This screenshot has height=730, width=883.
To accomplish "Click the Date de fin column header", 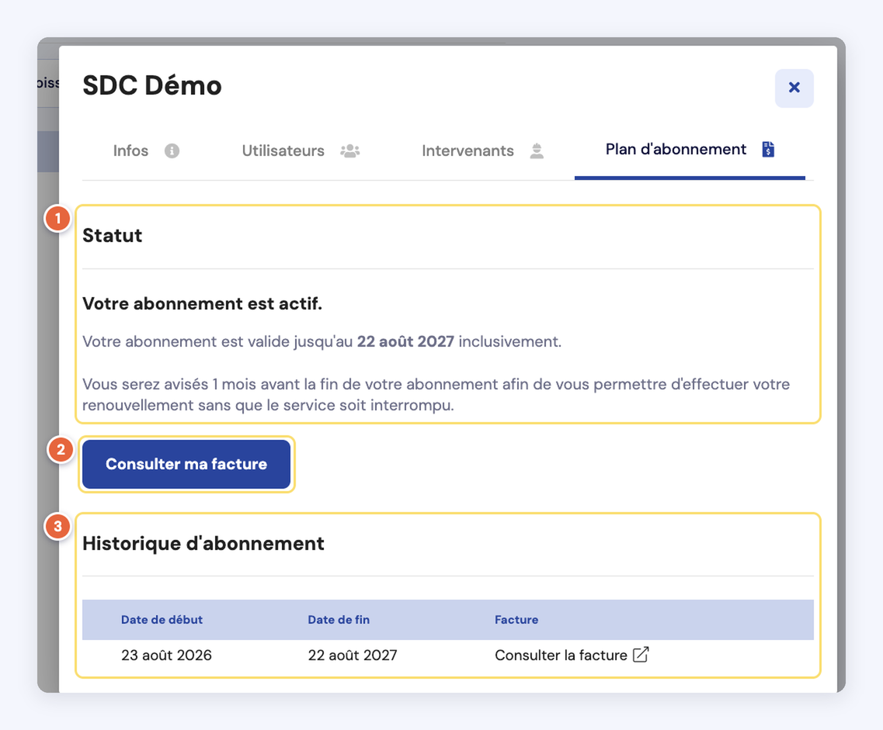I will (339, 620).
